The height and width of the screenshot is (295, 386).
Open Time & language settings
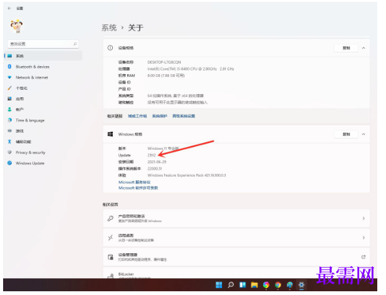pos(43,120)
